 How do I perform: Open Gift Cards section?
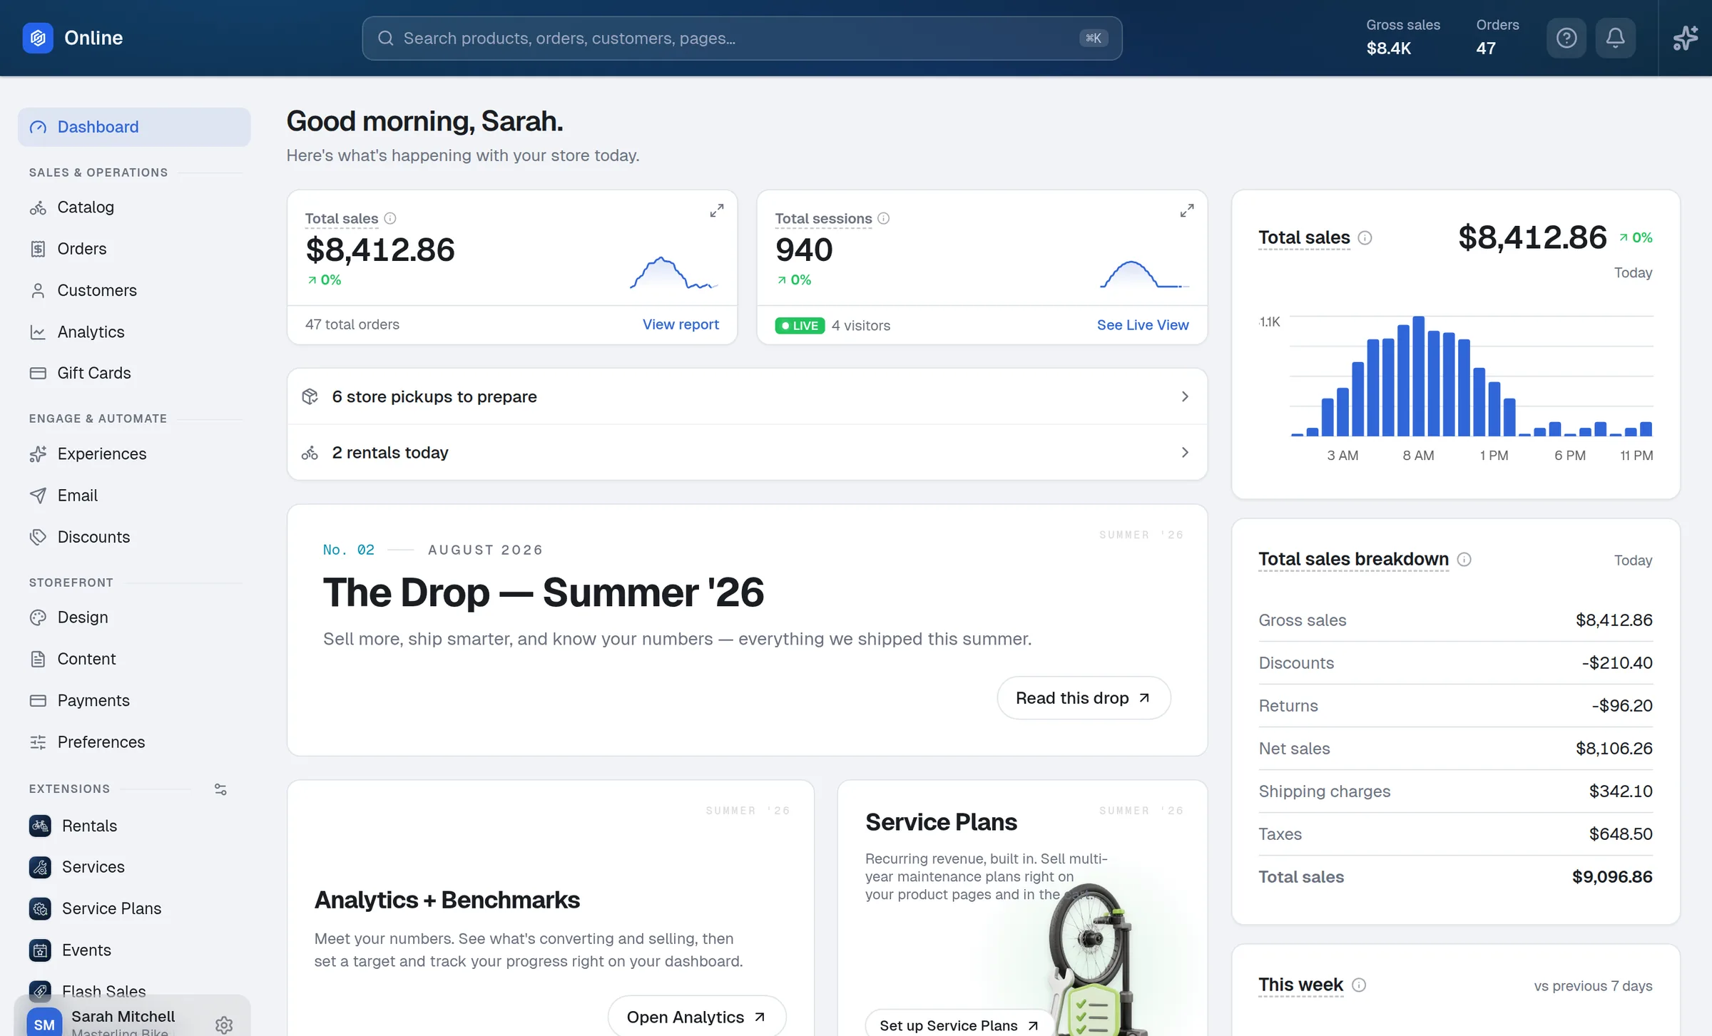coord(134,373)
